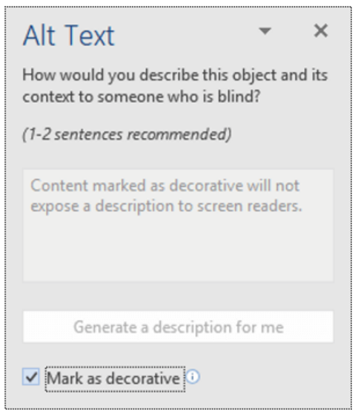Image resolution: width=355 pixels, height=415 pixels.
Task: Show decorative info via the blue circled i
Action: pyautogui.click(x=193, y=376)
